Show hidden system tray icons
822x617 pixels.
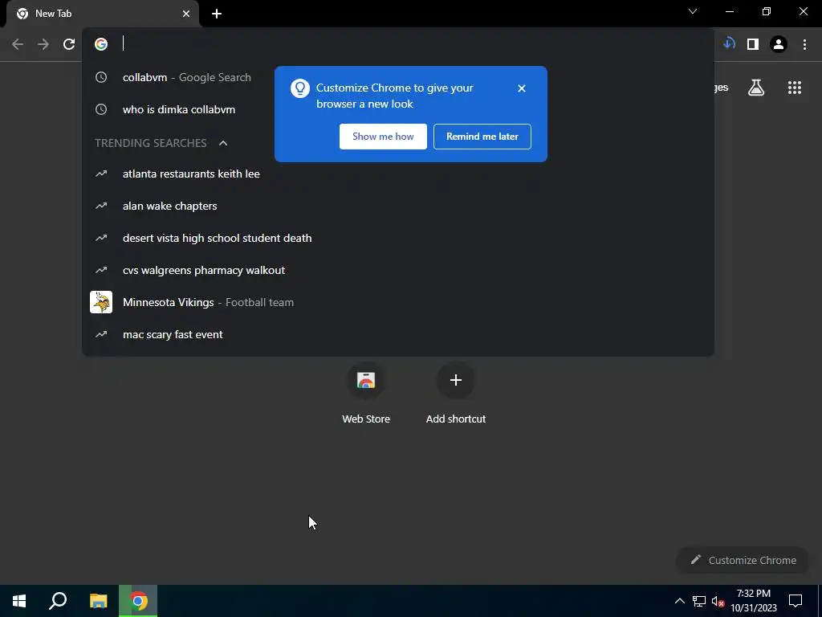coord(679,601)
